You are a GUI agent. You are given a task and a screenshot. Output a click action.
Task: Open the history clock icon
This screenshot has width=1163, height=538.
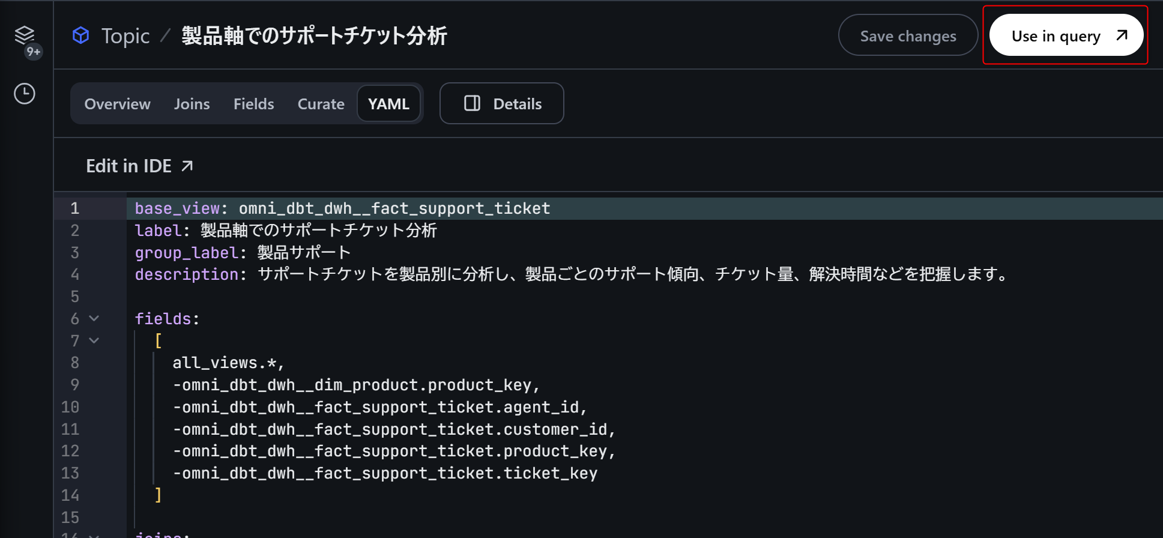click(x=25, y=94)
